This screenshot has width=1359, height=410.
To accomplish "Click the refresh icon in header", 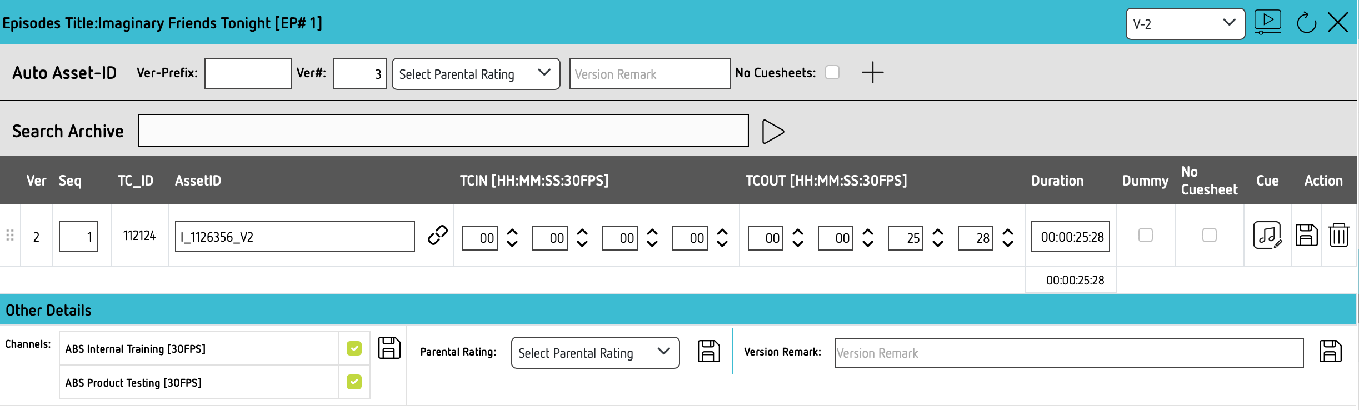I will coord(1306,23).
